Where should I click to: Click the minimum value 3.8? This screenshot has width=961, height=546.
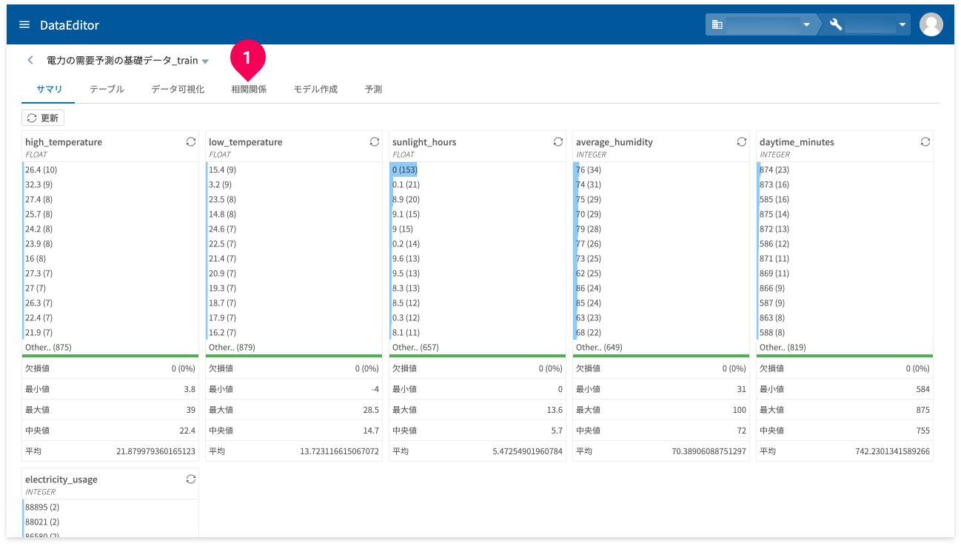click(190, 389)
